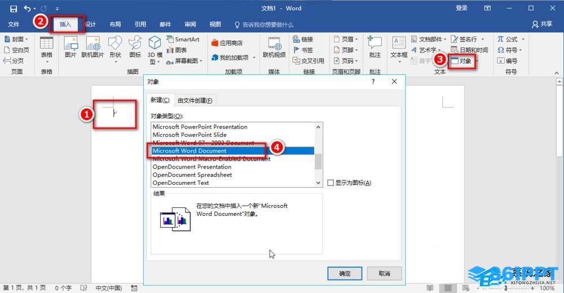Open the Table (表格) insert tool
This screenshot has height=293, width=564.
pyautogui.click(x=46, y=50)
